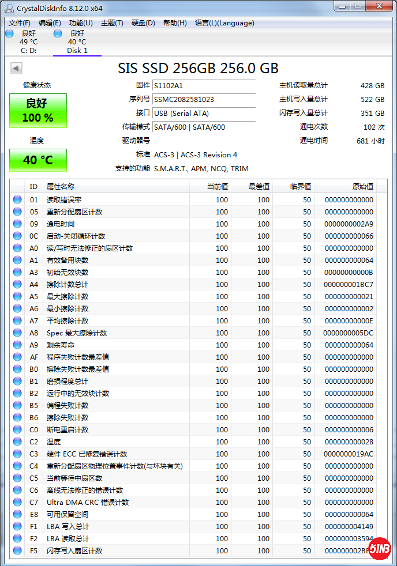The height and width of the screenshot is (566, 397).
Task: Click the Disk 1 status orb
Action: (58, 33)
